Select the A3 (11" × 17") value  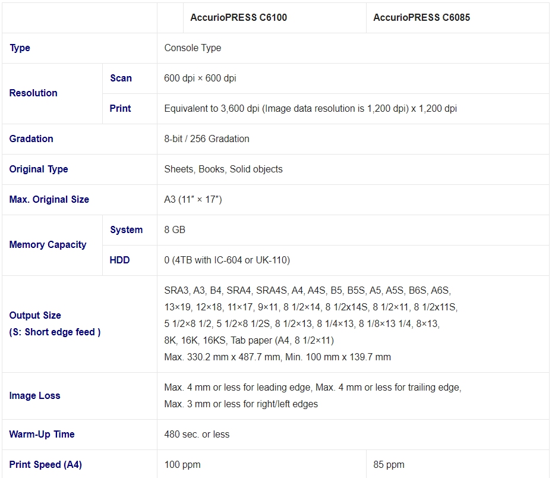(193, 200)
